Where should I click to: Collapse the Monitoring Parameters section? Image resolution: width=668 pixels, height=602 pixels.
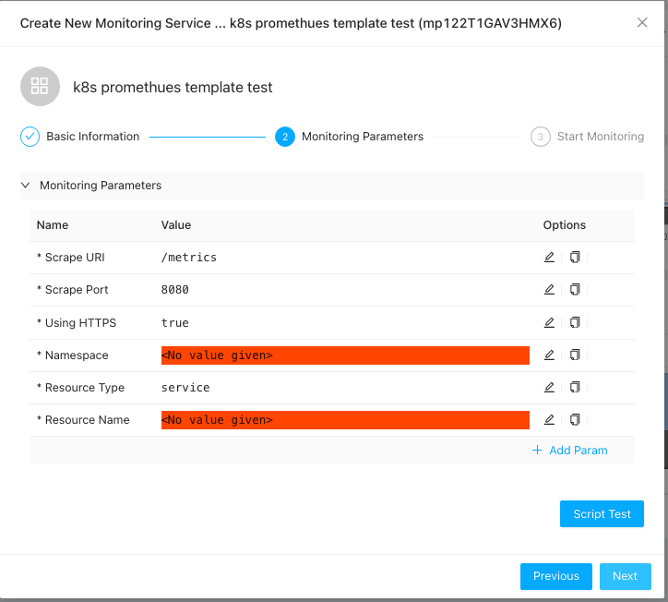(25, 186)
